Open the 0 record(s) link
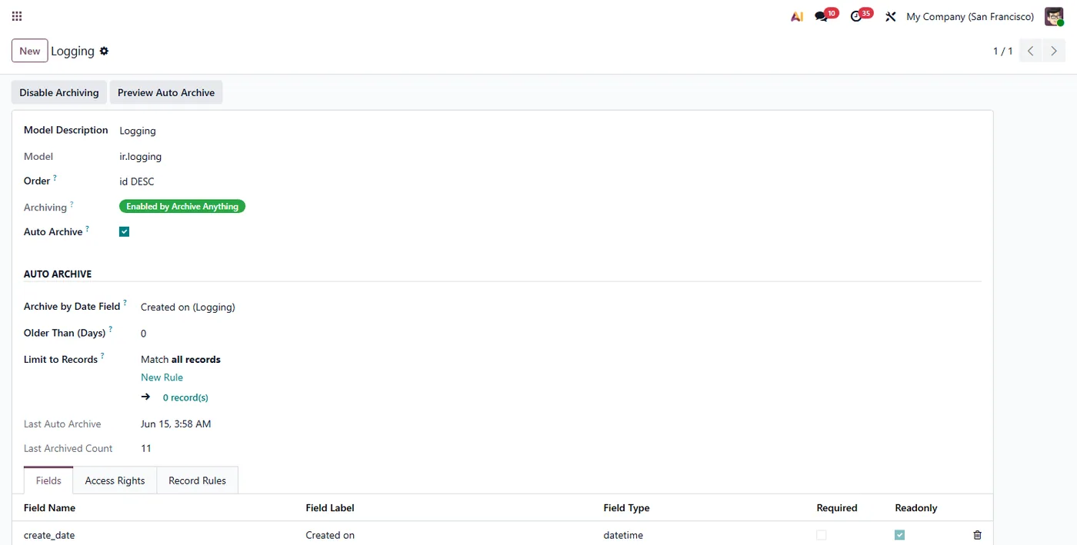Image resolution: width=1077 pixels, height=545 pixels. (185, 397)
